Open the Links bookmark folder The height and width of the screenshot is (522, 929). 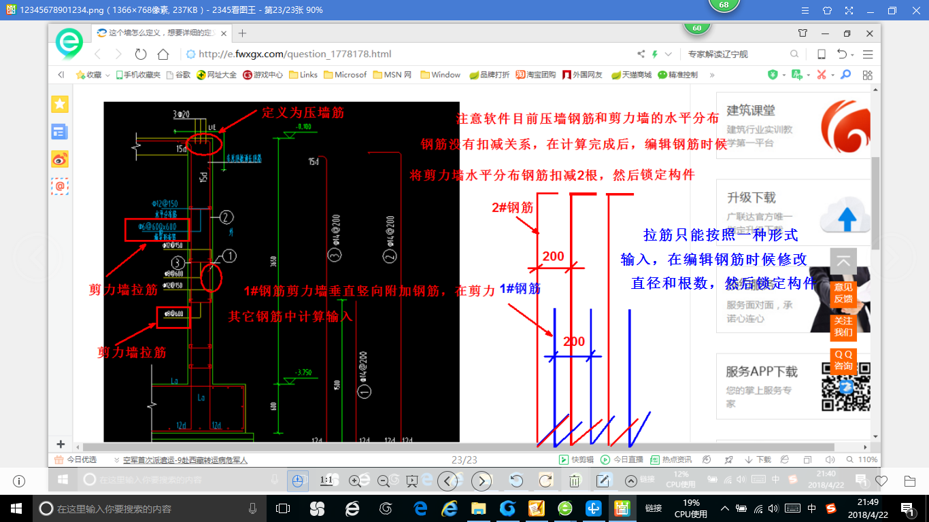click(303, 75)
